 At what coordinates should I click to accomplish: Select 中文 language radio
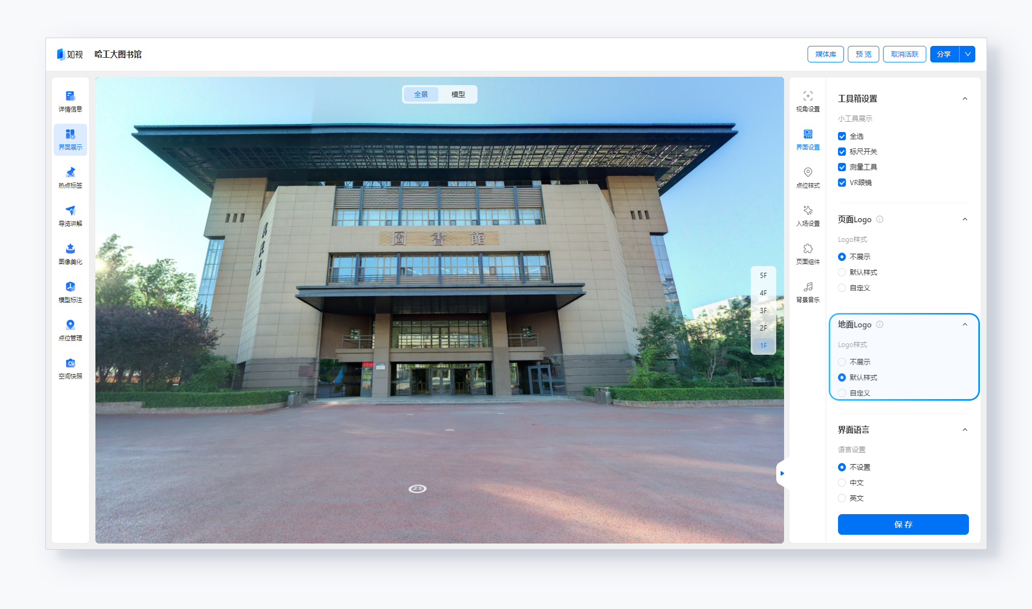tap(842, 483)
